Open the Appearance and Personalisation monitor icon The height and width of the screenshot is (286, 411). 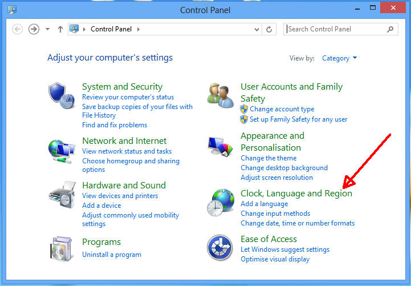coord(219,148)
